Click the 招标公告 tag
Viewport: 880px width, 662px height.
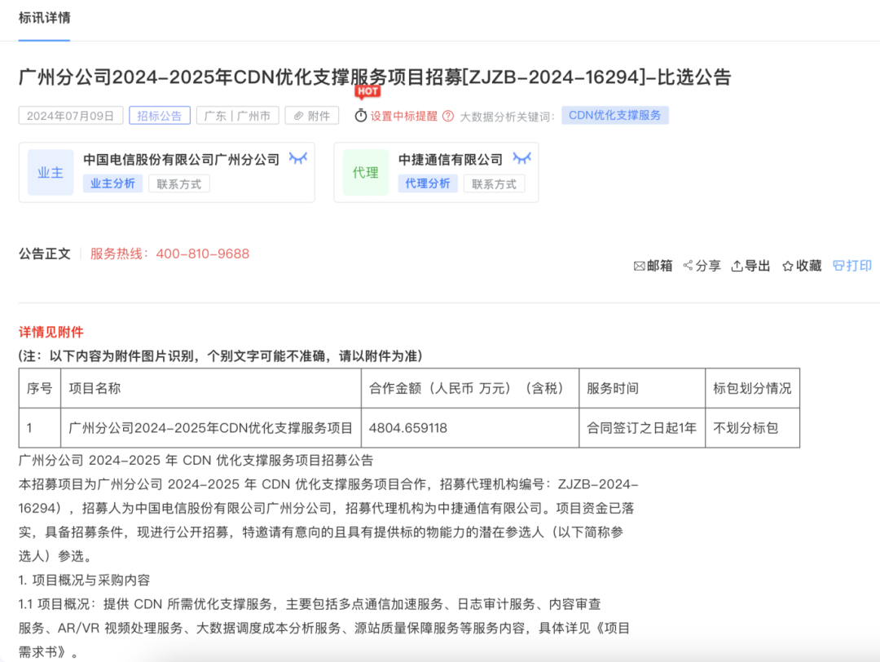tap(160, 116)
